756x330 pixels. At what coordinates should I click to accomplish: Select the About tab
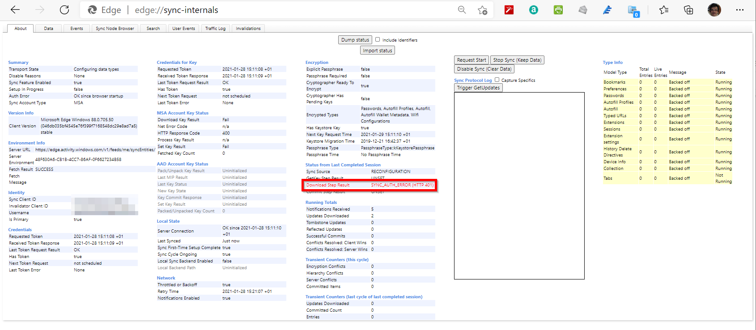(21, 29)
